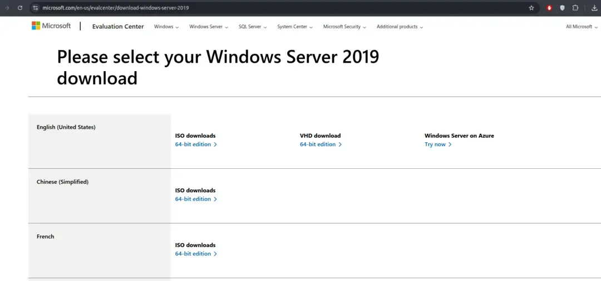
Task: Open the System Center menu
Action: (x=295, y=27)
